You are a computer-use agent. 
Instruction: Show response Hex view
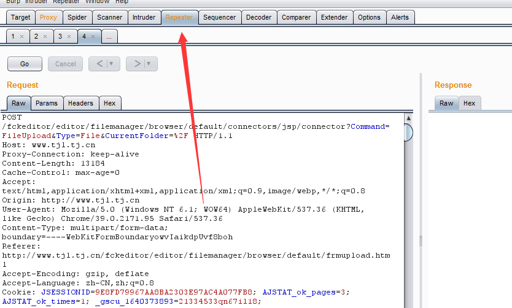469,103
